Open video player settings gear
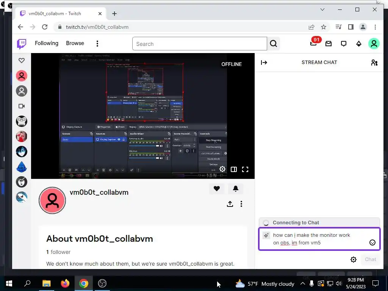Viewport: 388px width, 291px height. [222, 169]
